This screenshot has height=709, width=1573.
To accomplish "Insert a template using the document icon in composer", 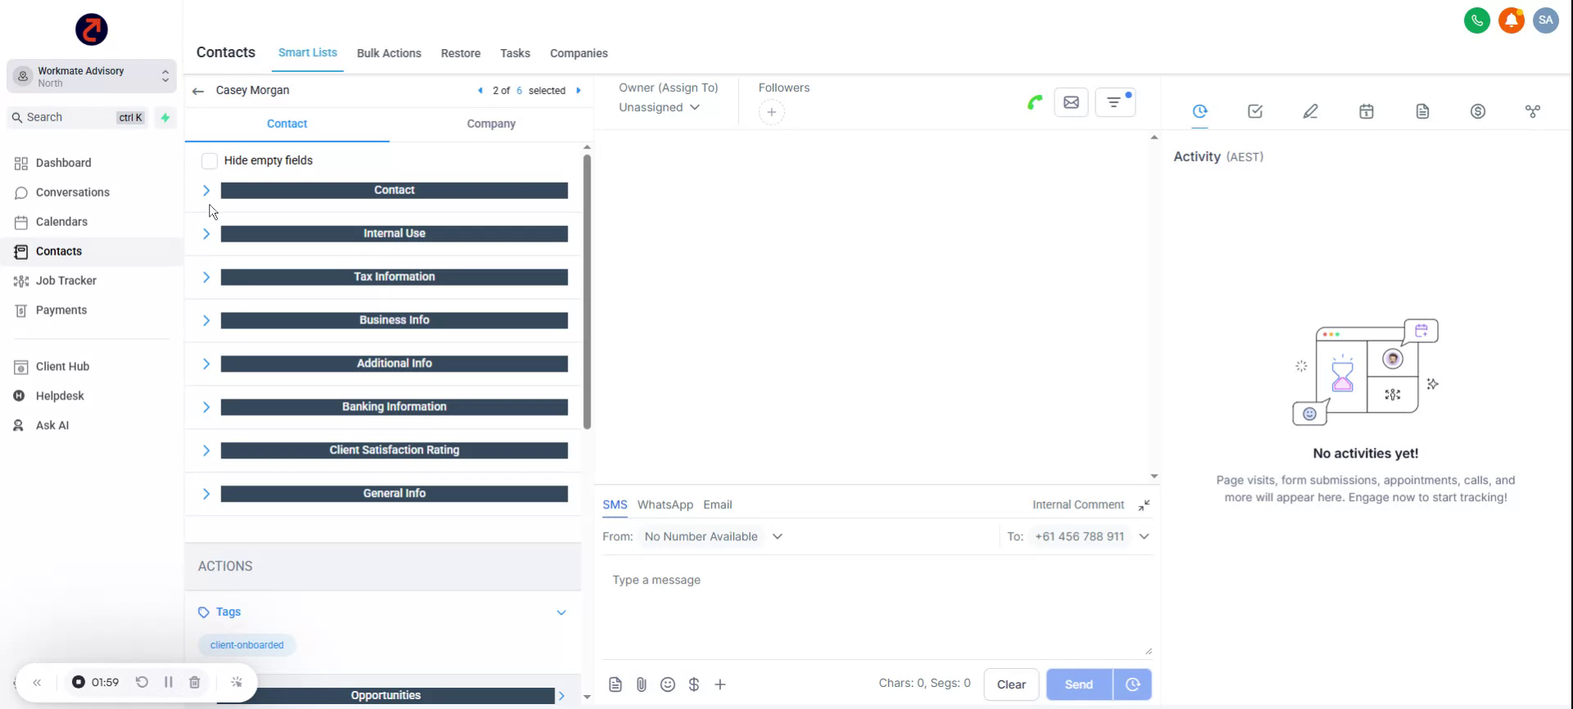I will (615, 684).
